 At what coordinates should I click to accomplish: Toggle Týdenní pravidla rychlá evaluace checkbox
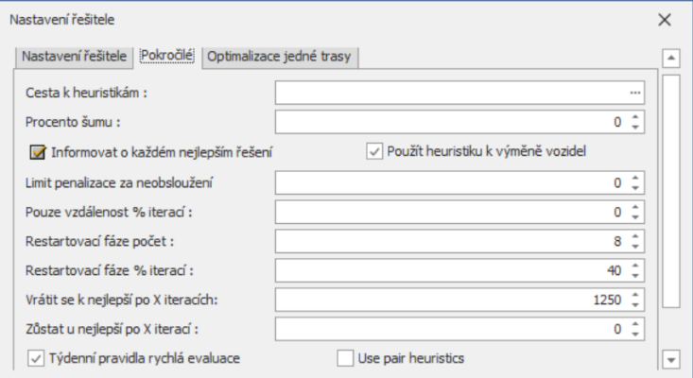pyautogui.click(x=36, y=358)
